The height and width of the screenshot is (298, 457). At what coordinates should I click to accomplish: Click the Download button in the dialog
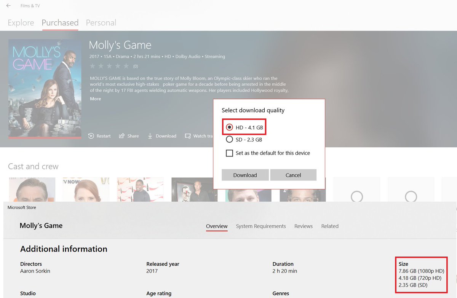point(245,175)
